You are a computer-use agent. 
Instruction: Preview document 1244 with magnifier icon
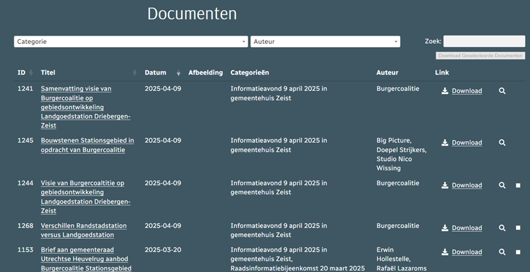(502, 185)
